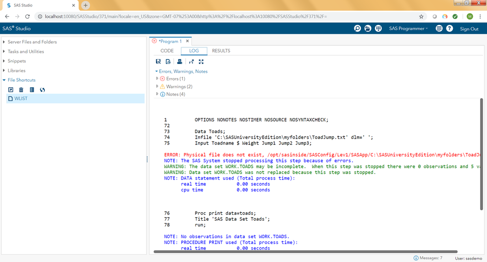Click the New Options grid icon

click(378, 29)
